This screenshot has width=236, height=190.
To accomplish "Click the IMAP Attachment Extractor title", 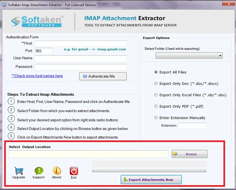I will tap(125, 18).
